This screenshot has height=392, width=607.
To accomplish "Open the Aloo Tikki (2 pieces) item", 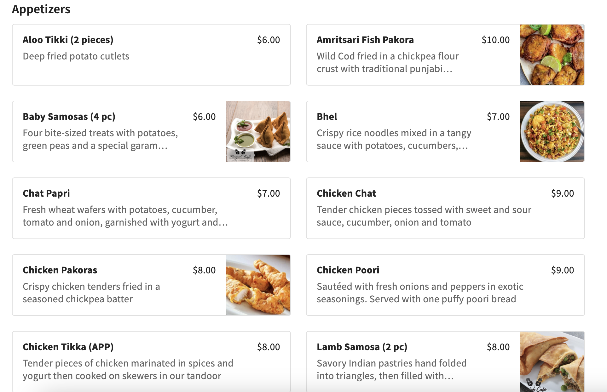I will 68,40.
